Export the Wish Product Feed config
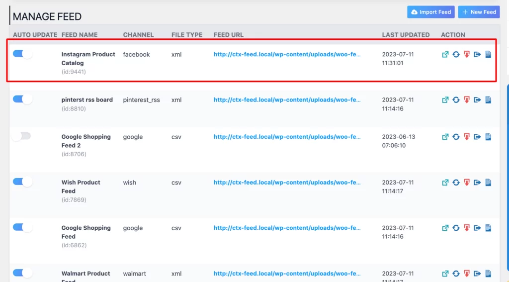Image resolution: width=509 pixels, height=282 pixels. click(477, 182)
